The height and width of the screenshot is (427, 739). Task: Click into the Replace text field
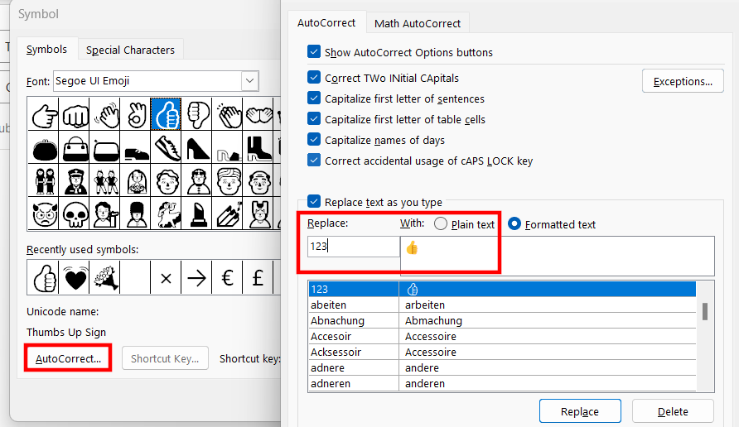click(354, 247)
